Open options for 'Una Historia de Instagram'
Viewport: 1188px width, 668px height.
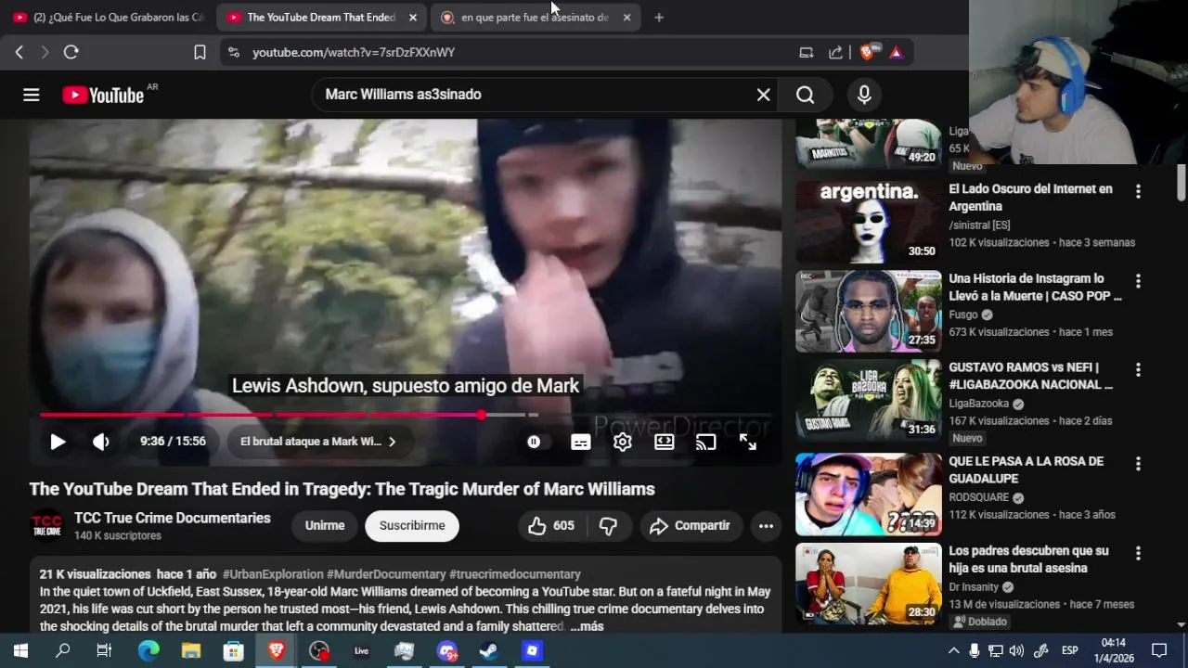coord(1138,281)
